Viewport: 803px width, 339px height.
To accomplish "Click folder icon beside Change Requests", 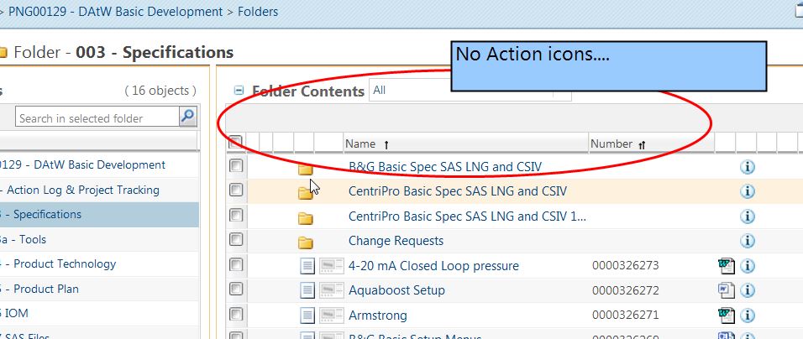I will (305, 242).
